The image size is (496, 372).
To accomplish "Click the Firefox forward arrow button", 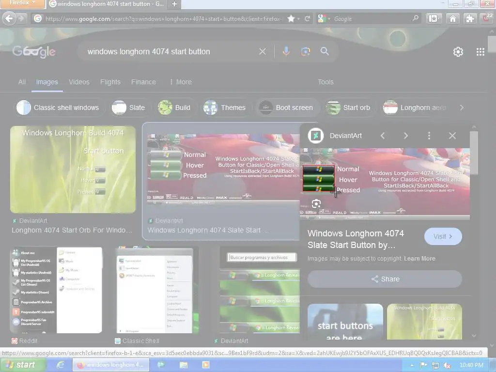I will click(21, 19).
